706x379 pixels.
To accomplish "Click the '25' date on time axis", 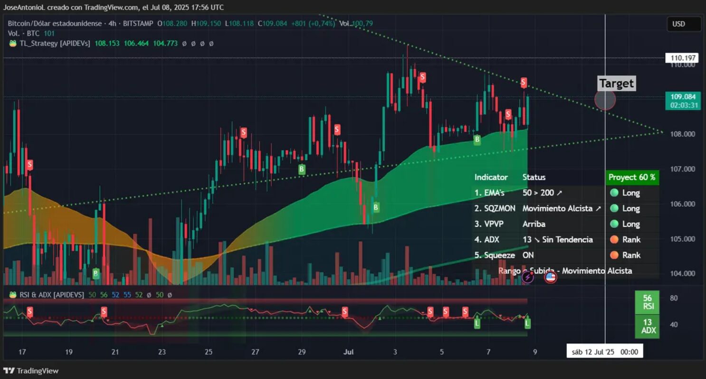I will [209, 352].
